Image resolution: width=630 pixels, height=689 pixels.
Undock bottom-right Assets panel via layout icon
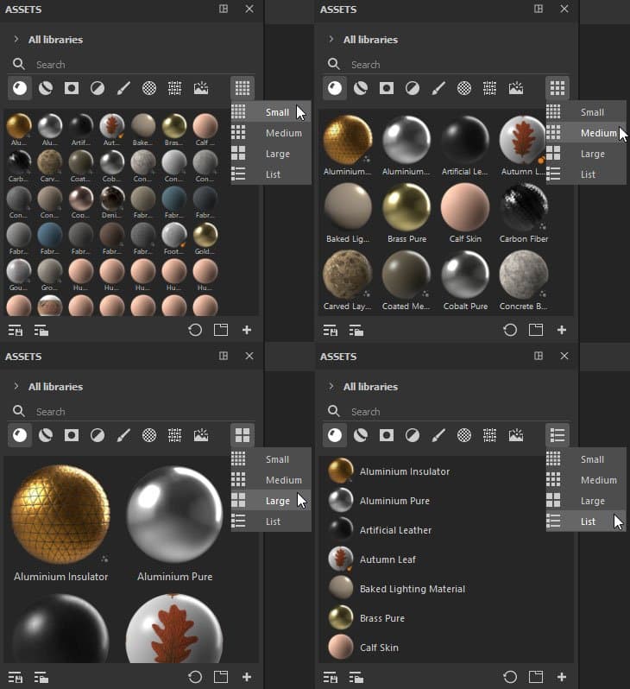539,356
